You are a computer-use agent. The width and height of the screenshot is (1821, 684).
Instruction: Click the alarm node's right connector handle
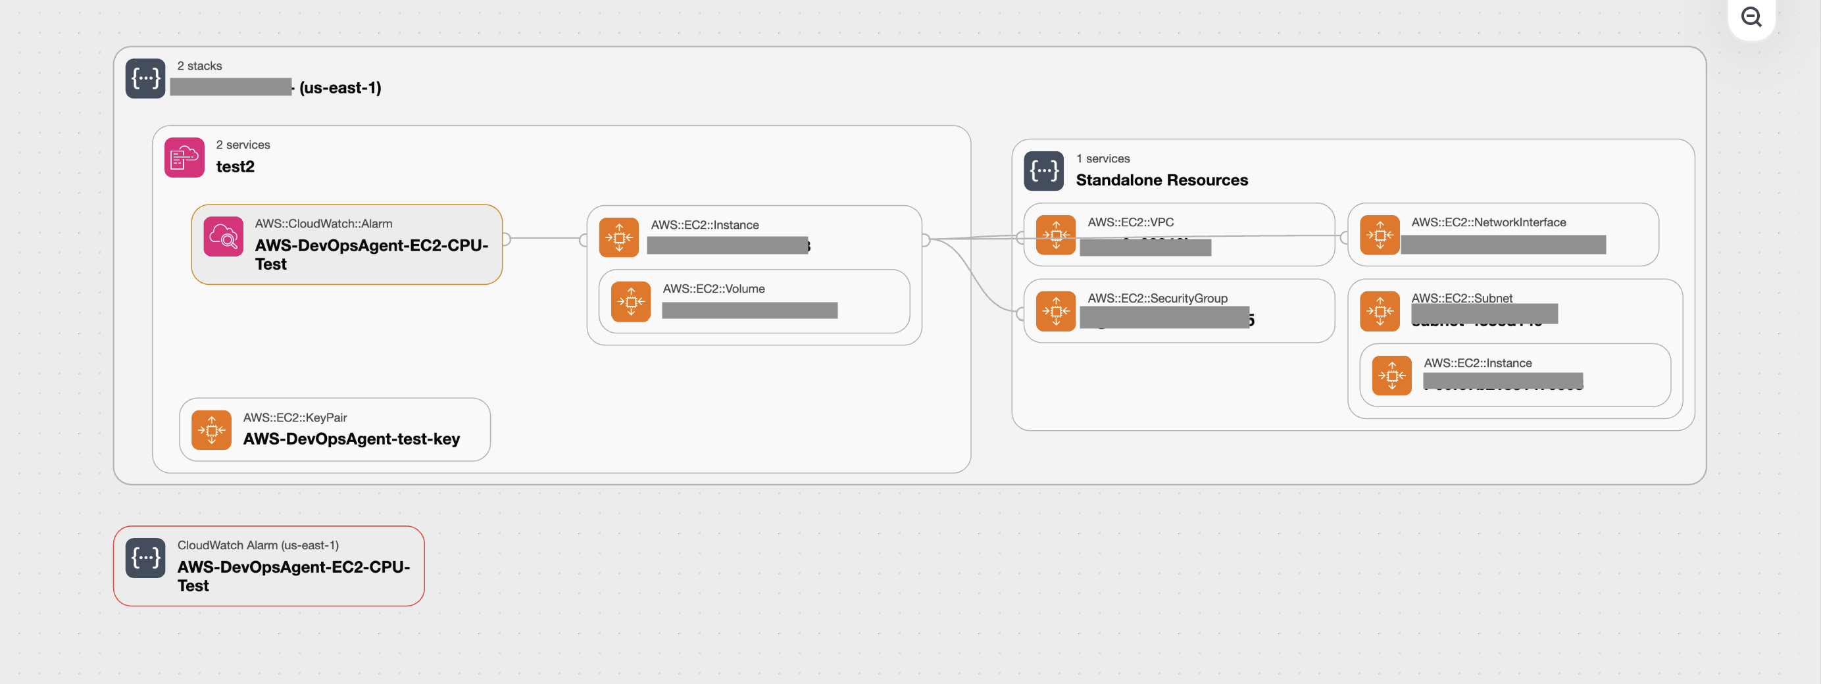click(505, 239)
